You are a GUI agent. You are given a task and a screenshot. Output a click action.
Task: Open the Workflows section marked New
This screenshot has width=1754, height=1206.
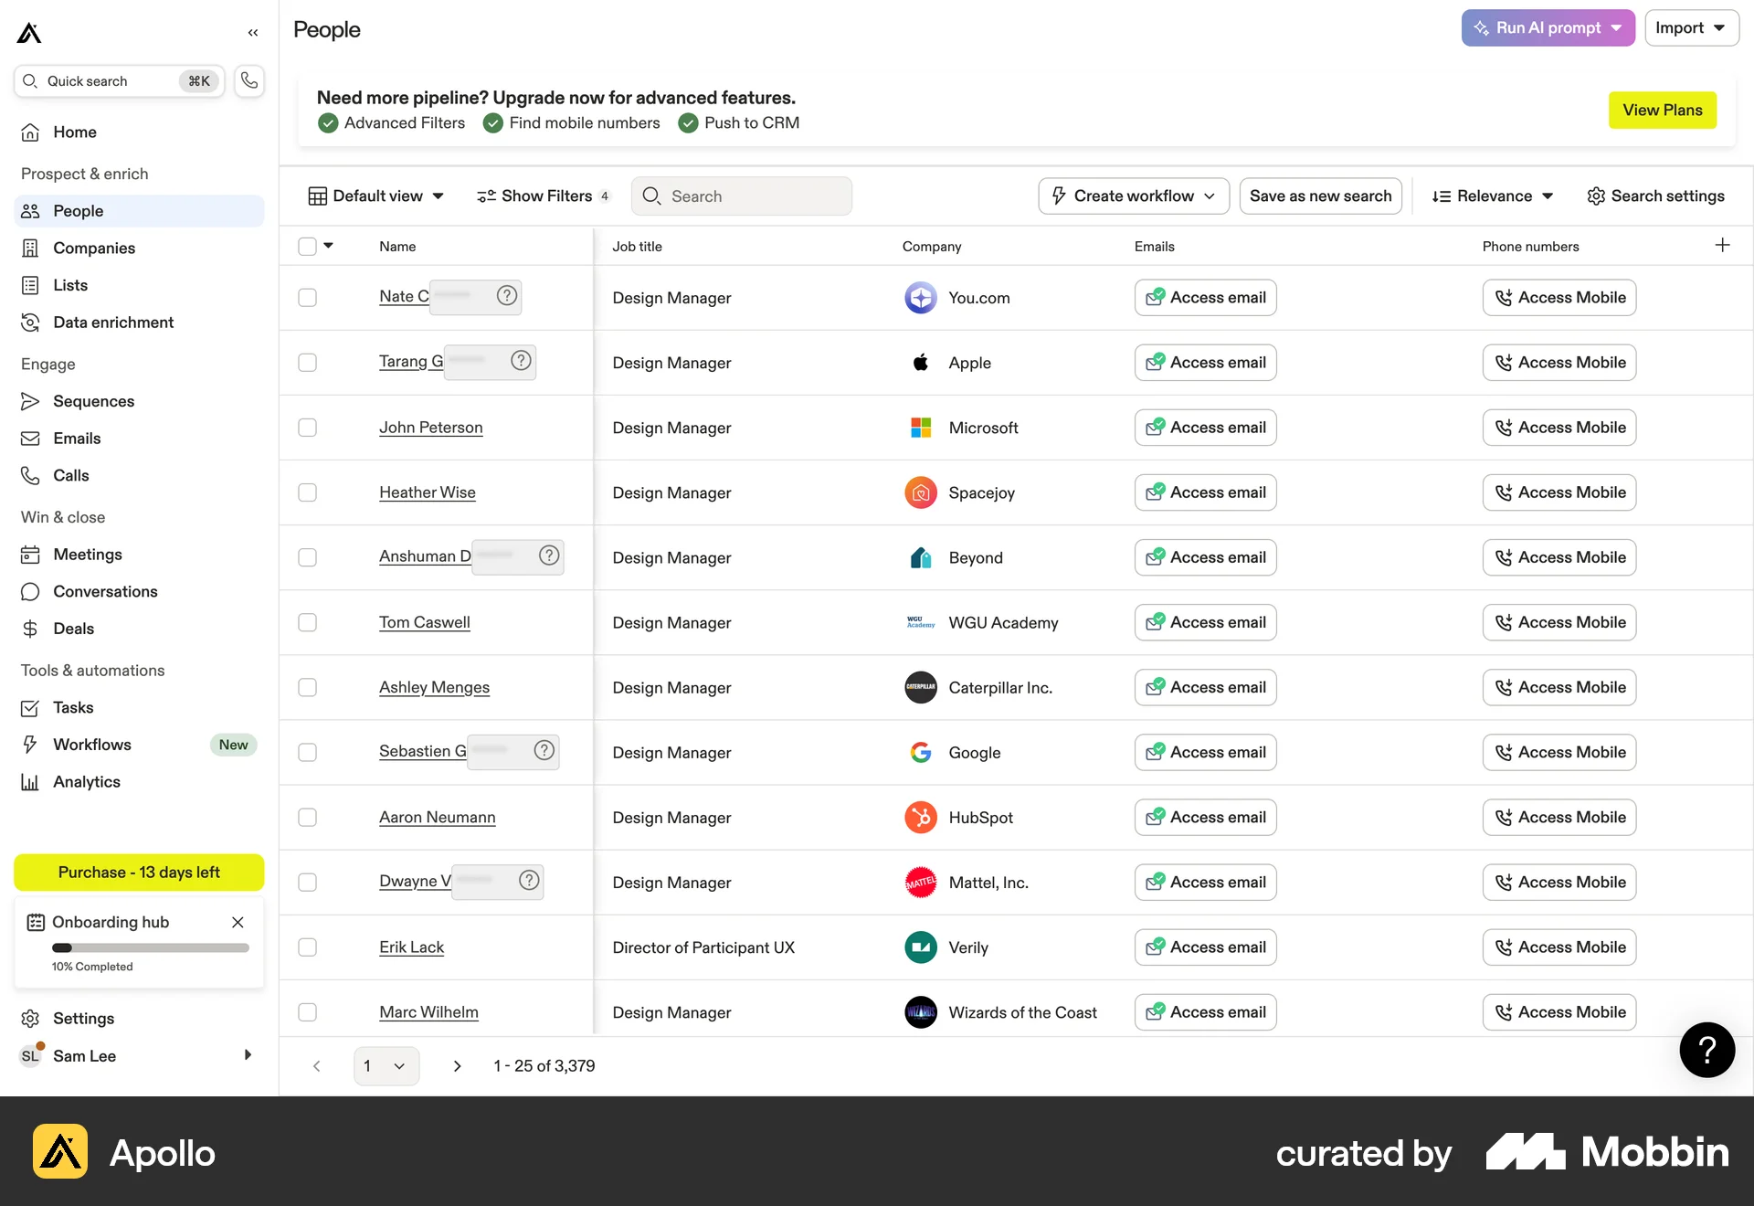click(90, 744)
